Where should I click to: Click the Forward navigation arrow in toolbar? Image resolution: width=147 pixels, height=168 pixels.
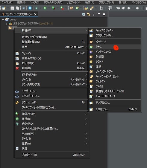point(137,8)
